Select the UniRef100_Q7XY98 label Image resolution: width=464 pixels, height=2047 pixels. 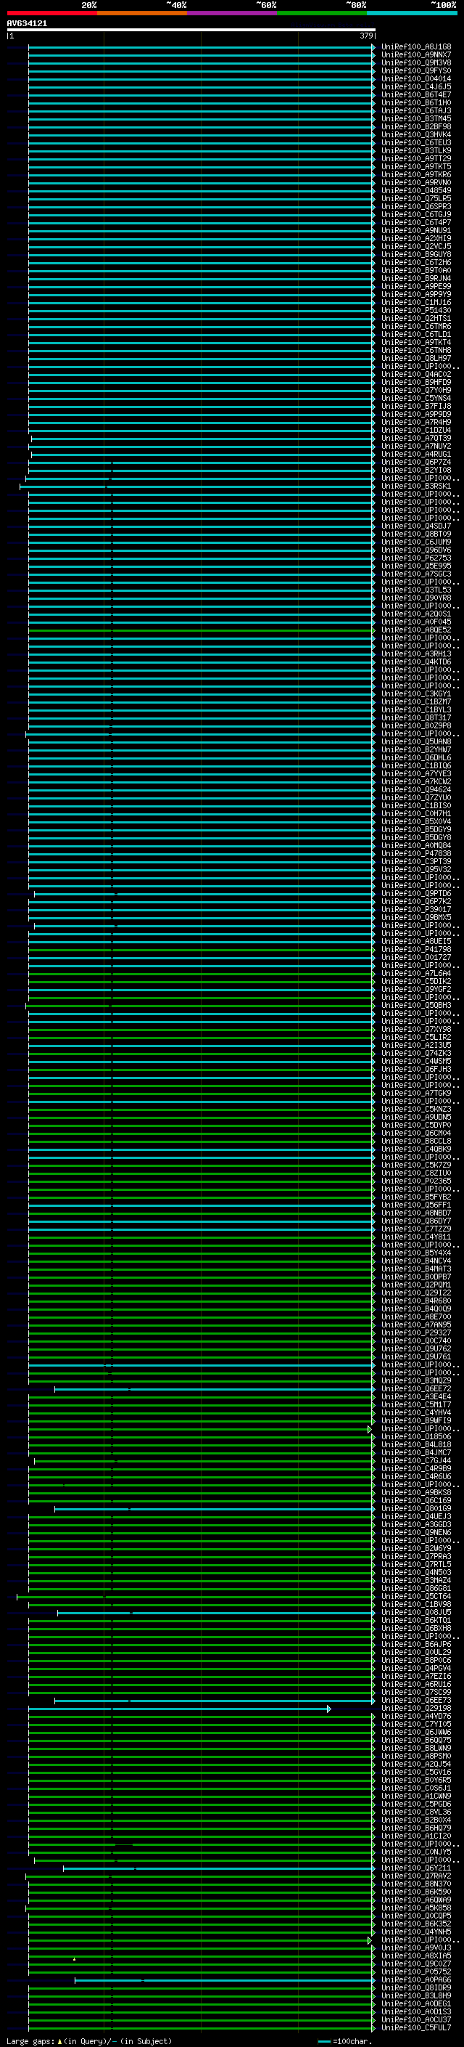point(416,1029)
